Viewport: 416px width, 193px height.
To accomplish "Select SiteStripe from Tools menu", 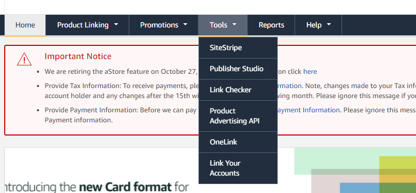I will click(x=238, y=47).
